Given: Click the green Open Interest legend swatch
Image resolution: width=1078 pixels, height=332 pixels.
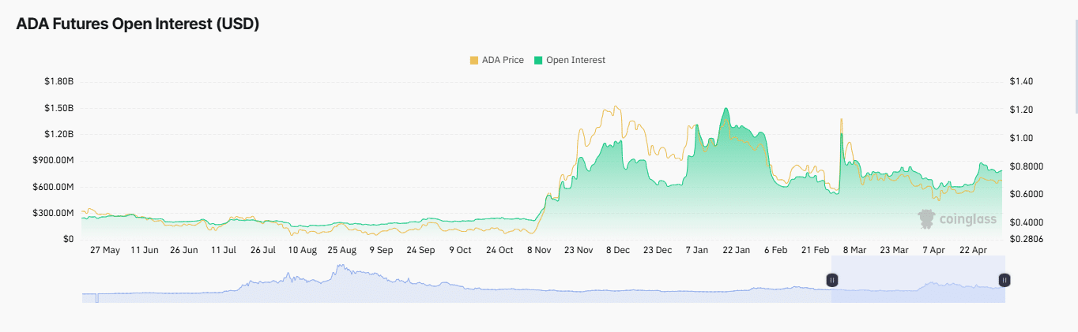Looking at the screenshot, I should point(538,60).
